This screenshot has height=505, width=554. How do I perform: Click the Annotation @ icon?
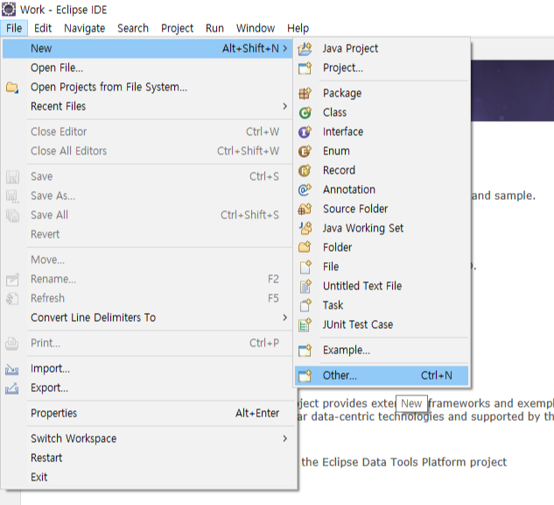point(305,189)
